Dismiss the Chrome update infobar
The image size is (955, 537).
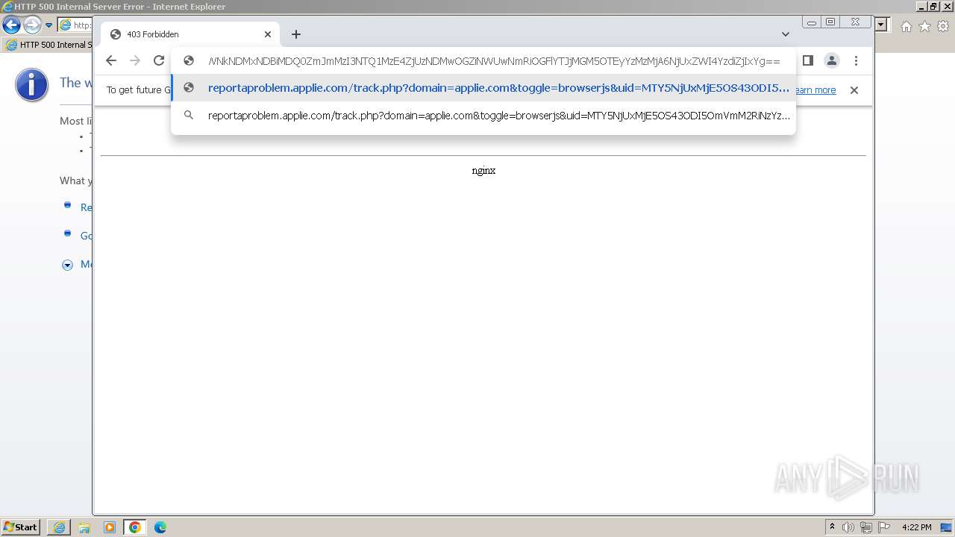854,90
